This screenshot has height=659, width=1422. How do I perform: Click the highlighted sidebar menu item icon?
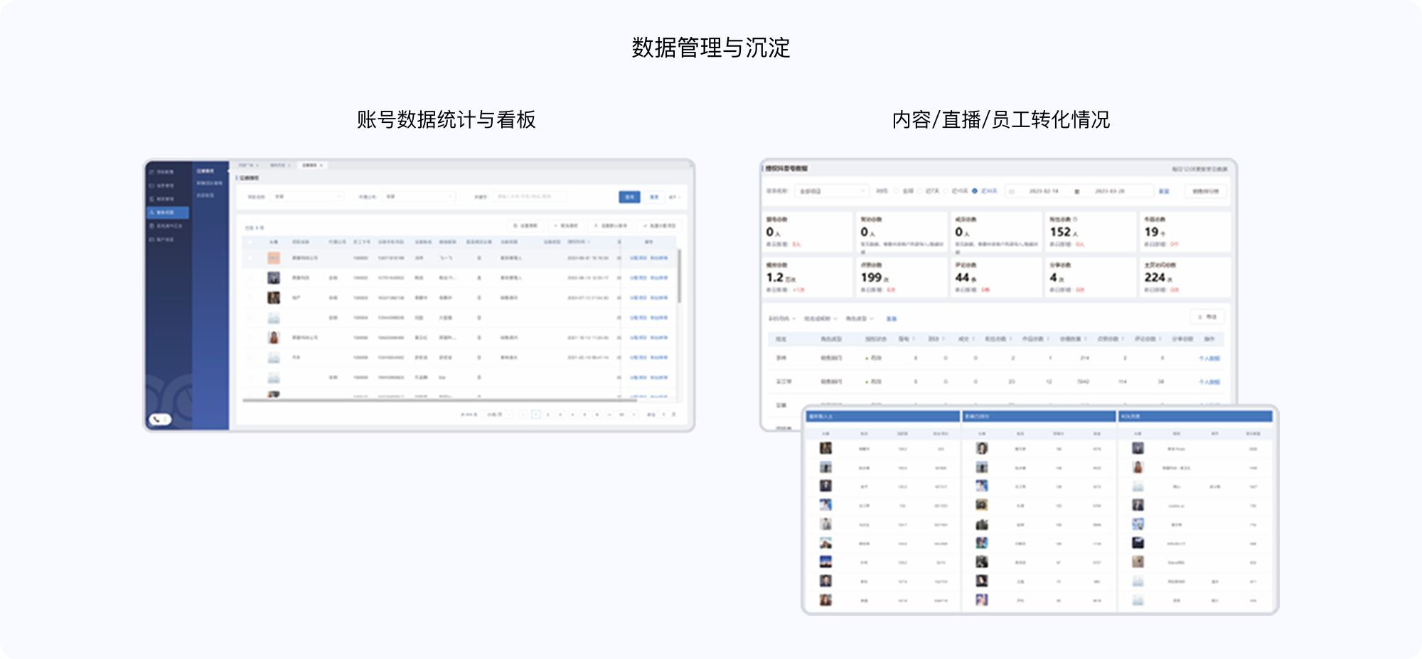pos(152,212)
